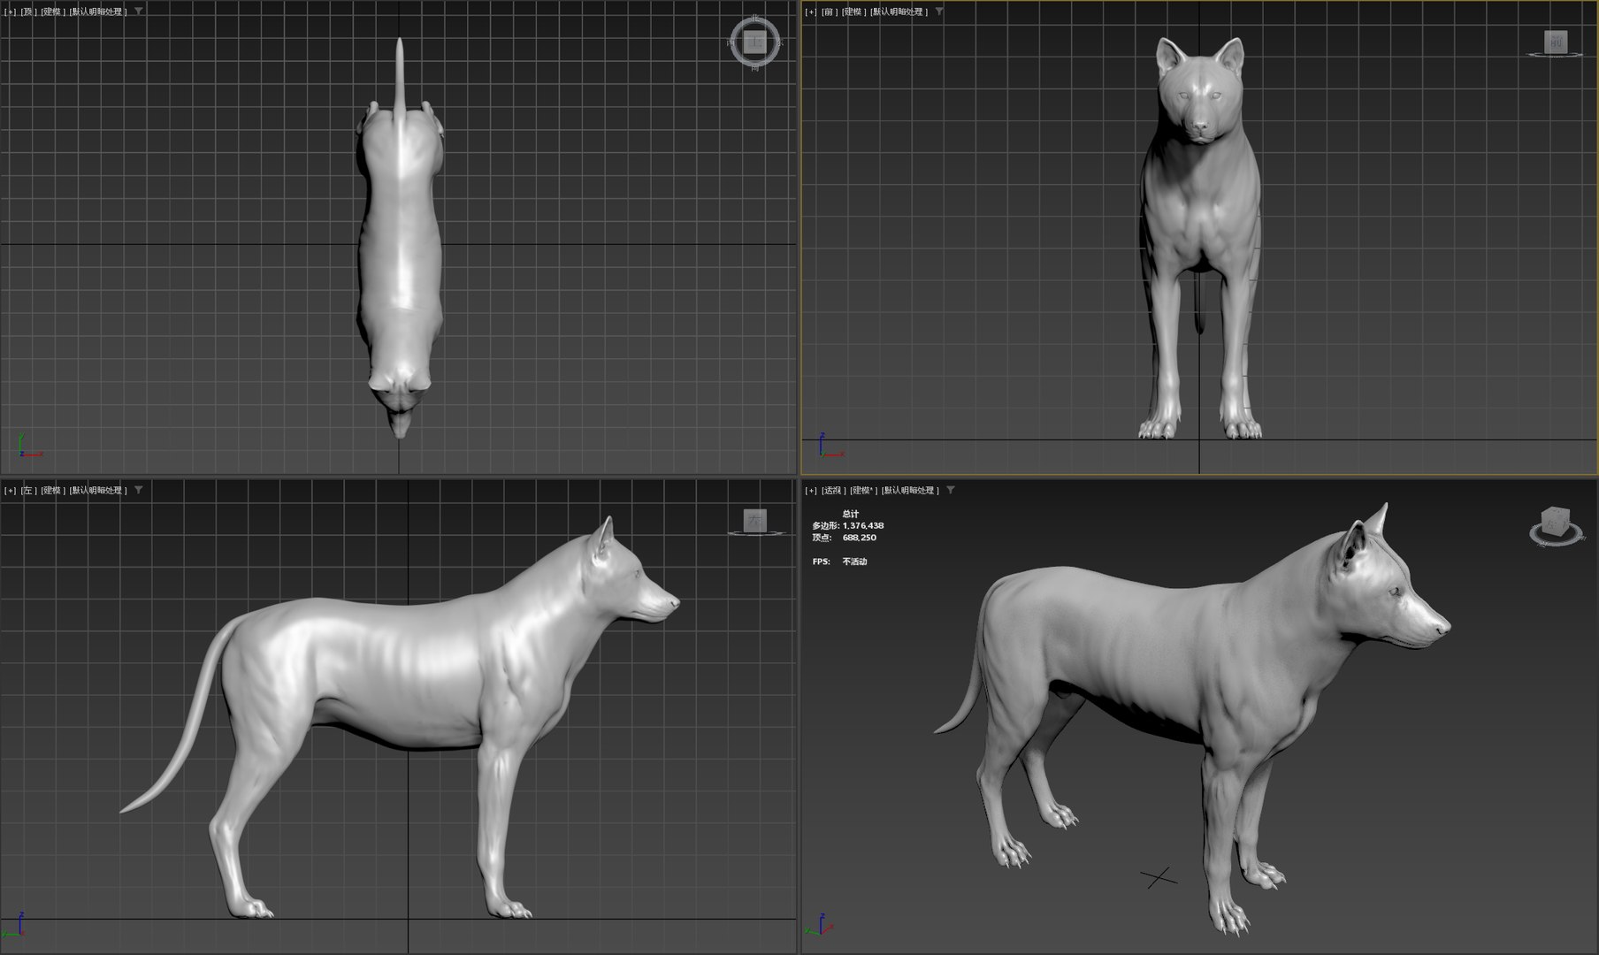Screen dimensions: 1599x955
Task: Open viewport filter icon in Top (顶) viewport
Action: coord(139,11)
